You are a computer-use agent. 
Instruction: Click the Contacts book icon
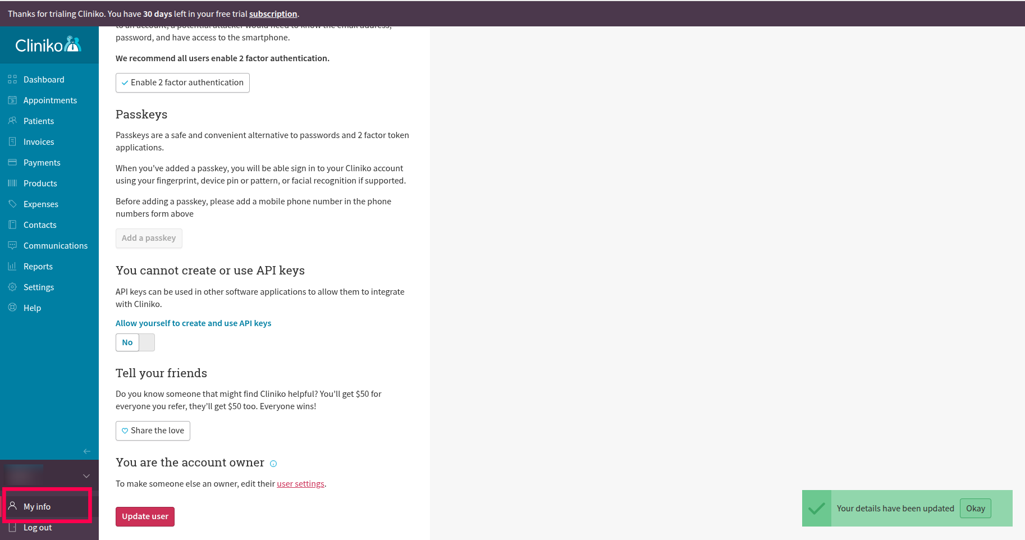pos(12,225)
